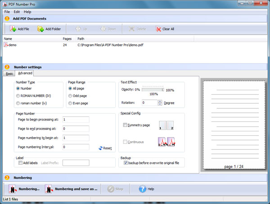Click the 24 pages count cell

(65, 45)
